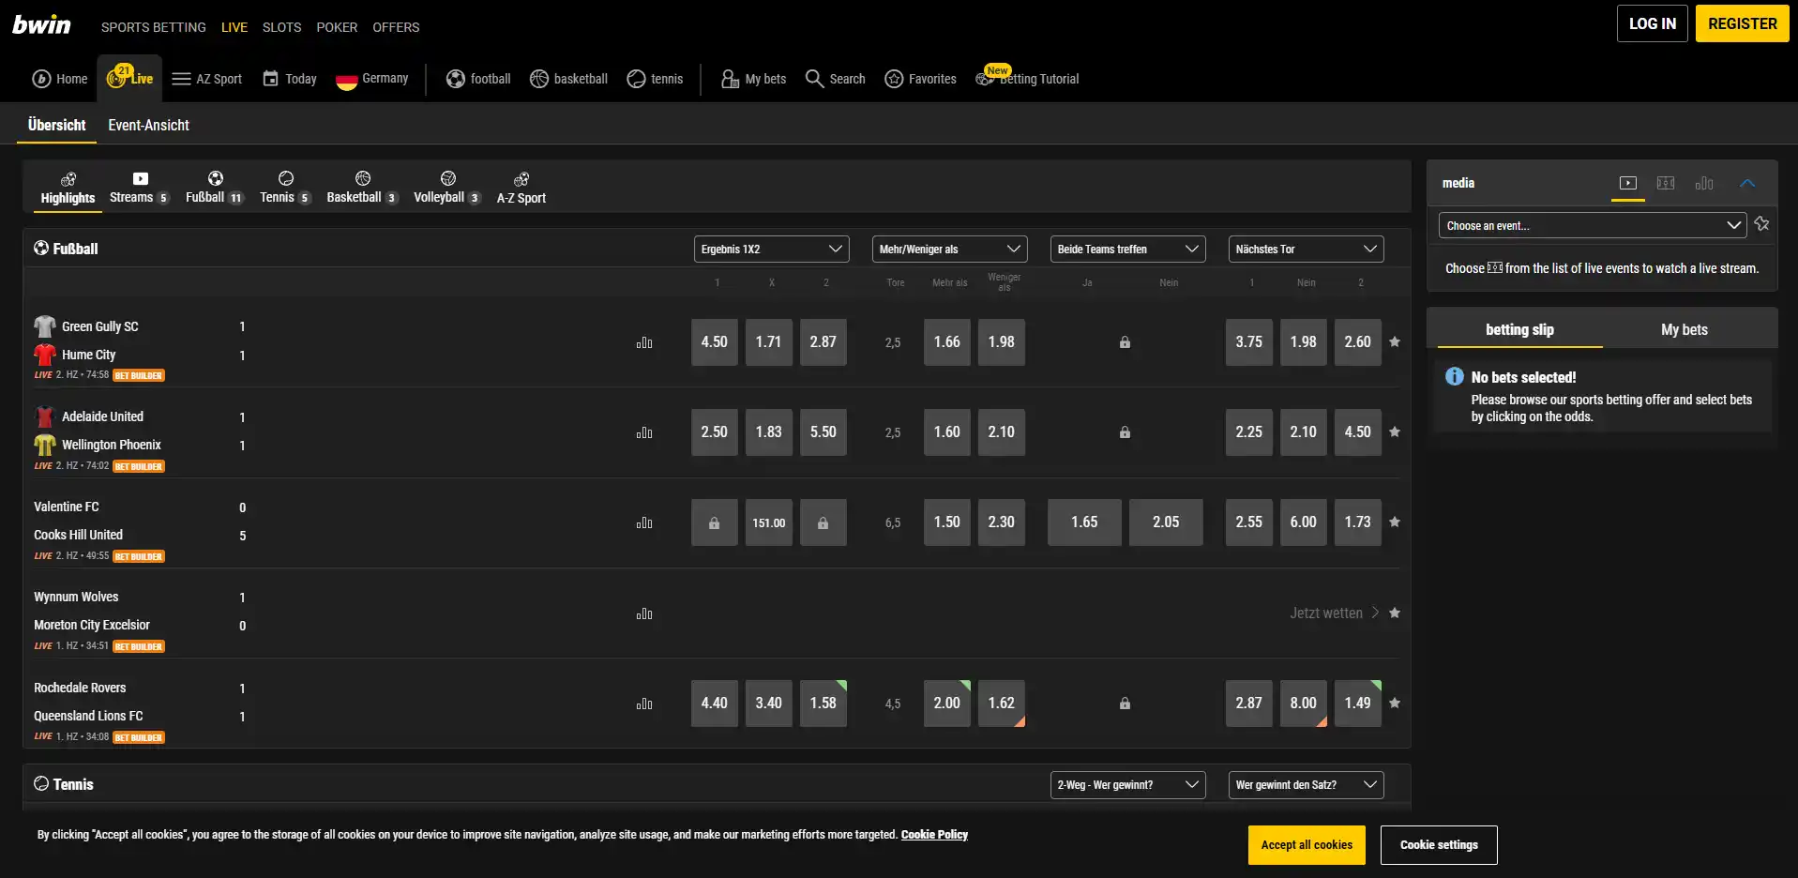This screenshot has width=1798, height=878.
Task: Open Favorites star in navigation bar
Action: (895, 79)
